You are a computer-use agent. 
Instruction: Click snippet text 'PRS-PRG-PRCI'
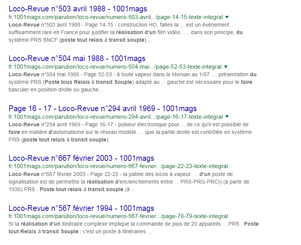[x=200, y=182]
